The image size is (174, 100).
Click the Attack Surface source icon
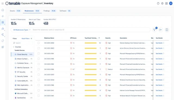(15, 59)
